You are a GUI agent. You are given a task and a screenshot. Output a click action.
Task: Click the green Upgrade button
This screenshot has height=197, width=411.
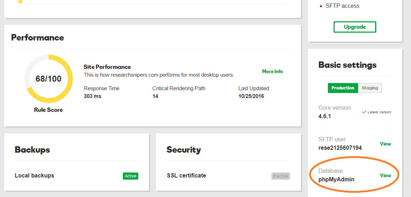coord(355,27)
